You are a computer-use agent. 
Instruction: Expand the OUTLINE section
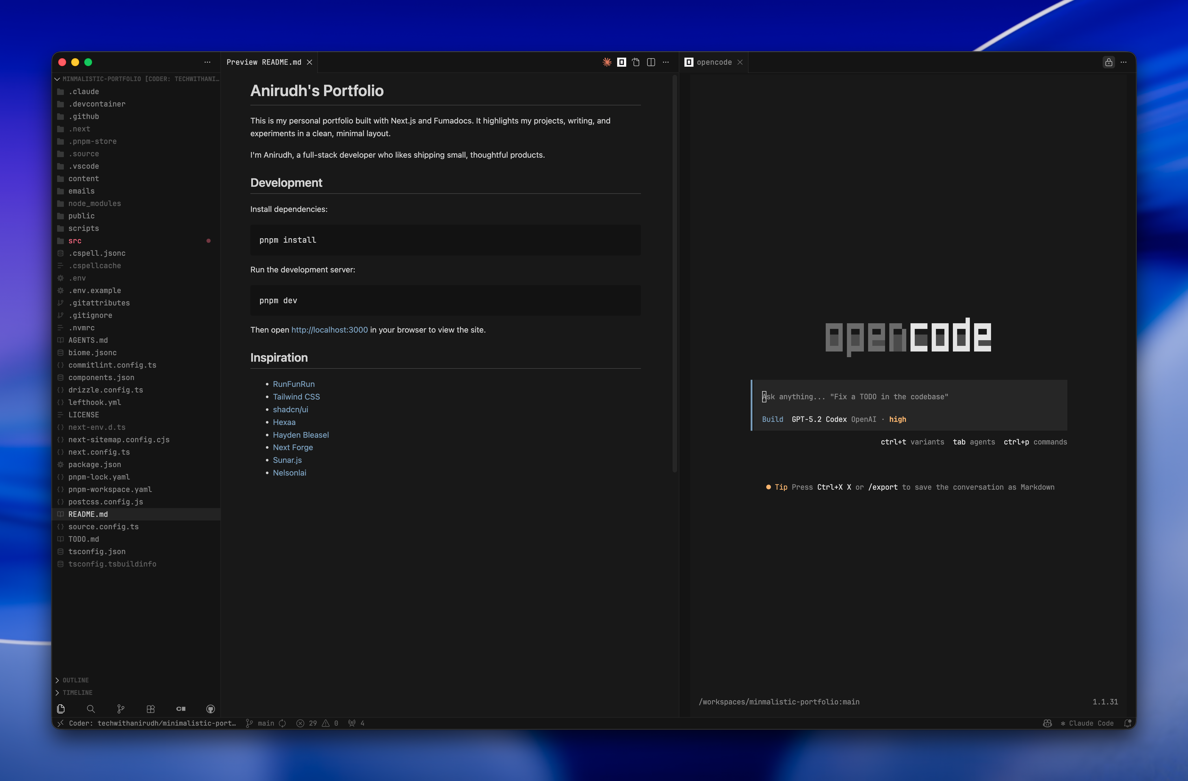(x=75, y=680)
